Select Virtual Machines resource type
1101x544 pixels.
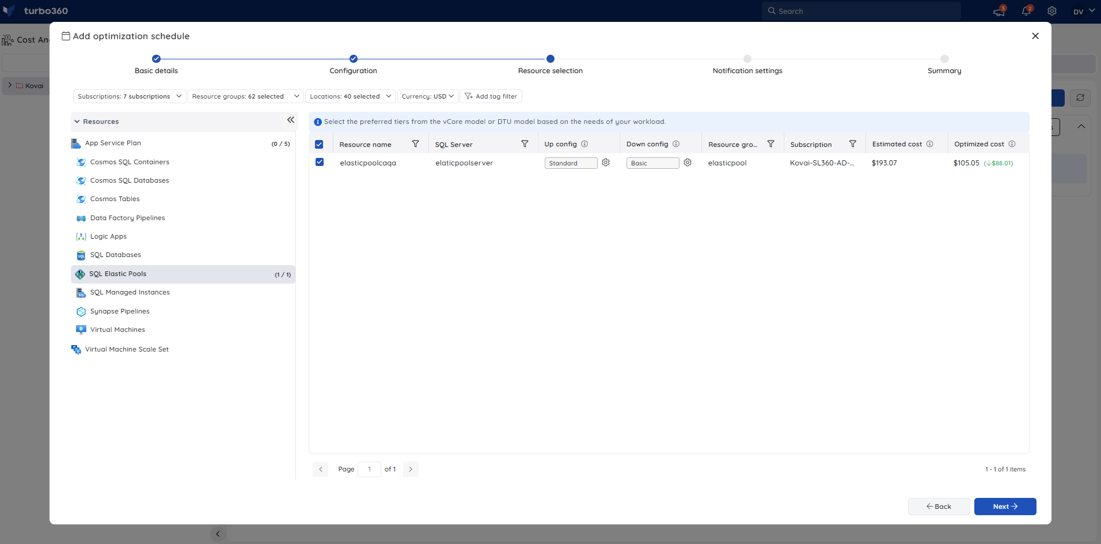183,330
